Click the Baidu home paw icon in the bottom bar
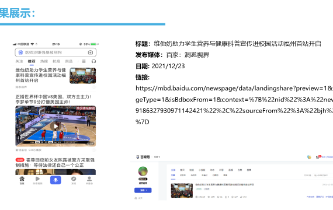The height and width of the screenshot is (210, 333). (x=22, y=179)
